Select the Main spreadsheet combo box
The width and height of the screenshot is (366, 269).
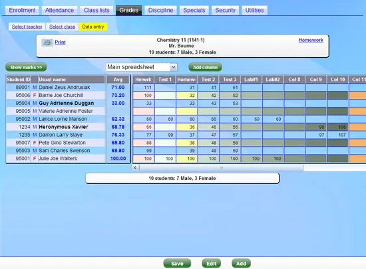point(142,67)
